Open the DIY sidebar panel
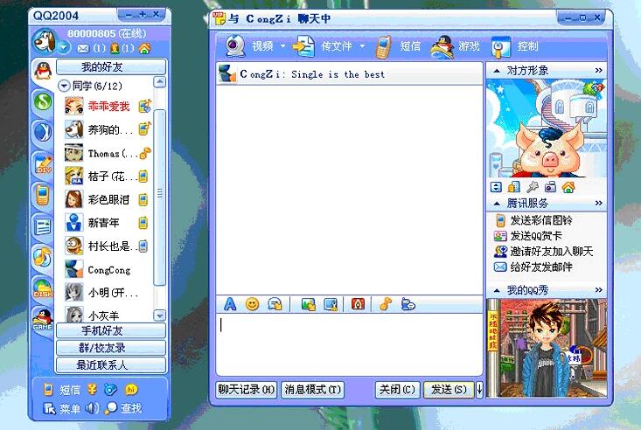641x430 pixels. pyautogui.click(x=43, y=163)
